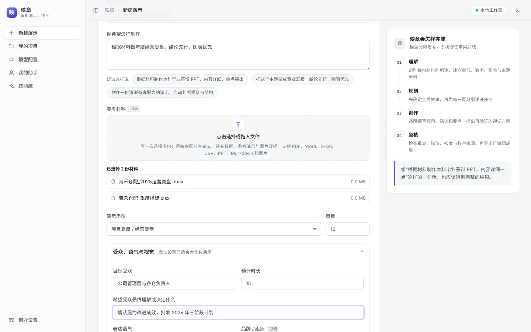Click the plus icon beside 新建演示

pyautogui.click(x=11, y=33)
